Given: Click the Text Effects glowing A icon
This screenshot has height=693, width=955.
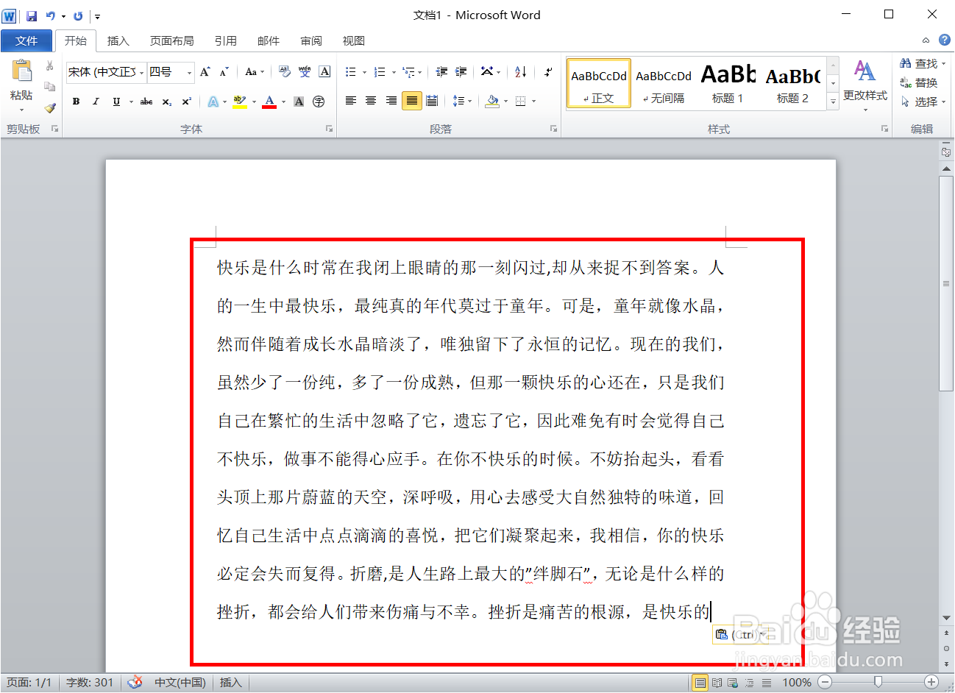Looking at the screenshot, I should (x=213, y=102).
